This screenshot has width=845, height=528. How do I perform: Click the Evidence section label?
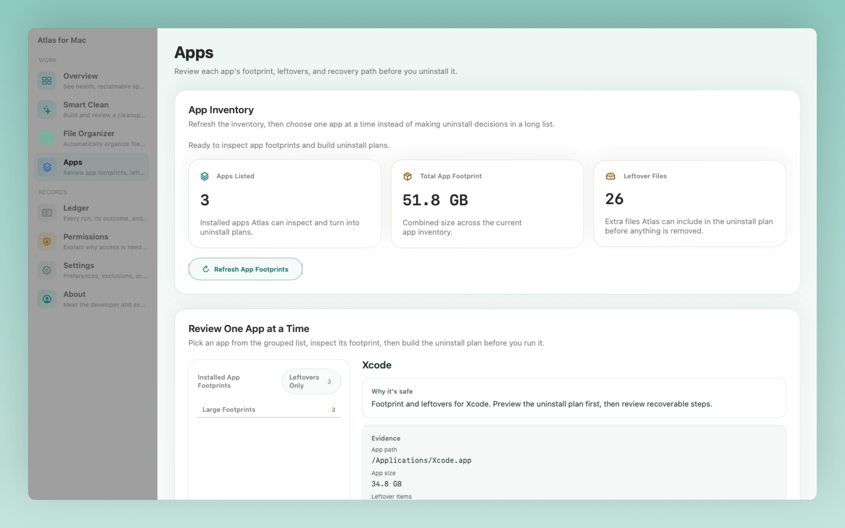click(386, 438)
